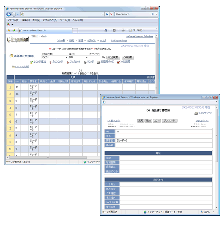Go to previous record via << 前レコード

114,120
